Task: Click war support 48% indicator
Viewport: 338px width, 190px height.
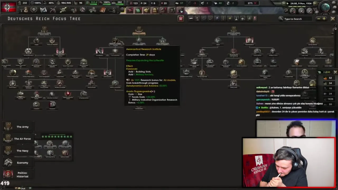Action: (x=49, y=3)
